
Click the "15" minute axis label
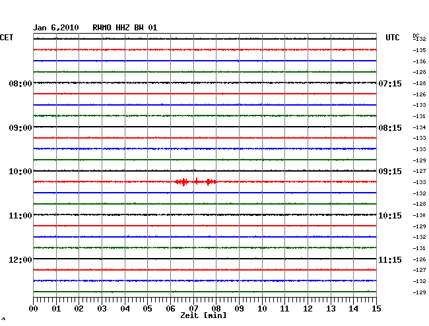(376, 309)
